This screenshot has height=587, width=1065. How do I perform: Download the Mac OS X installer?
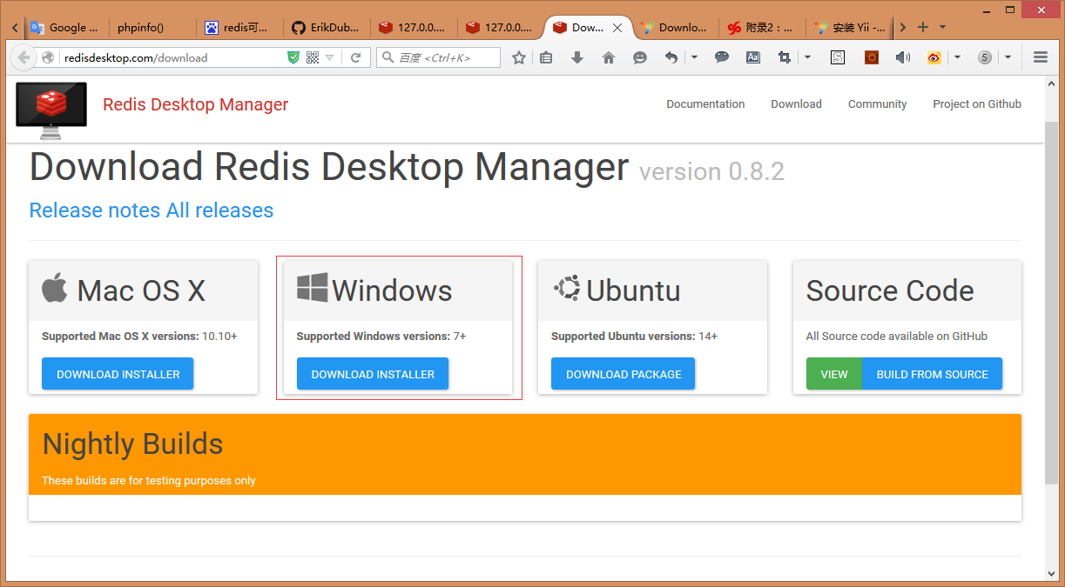118,374
